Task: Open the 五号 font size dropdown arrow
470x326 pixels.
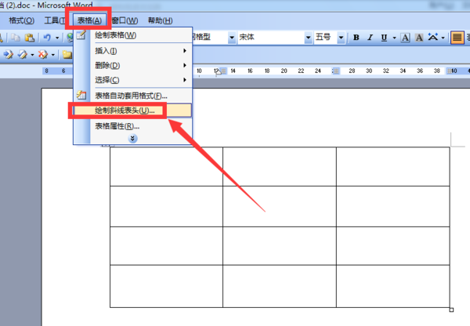Action: [341, 38]
